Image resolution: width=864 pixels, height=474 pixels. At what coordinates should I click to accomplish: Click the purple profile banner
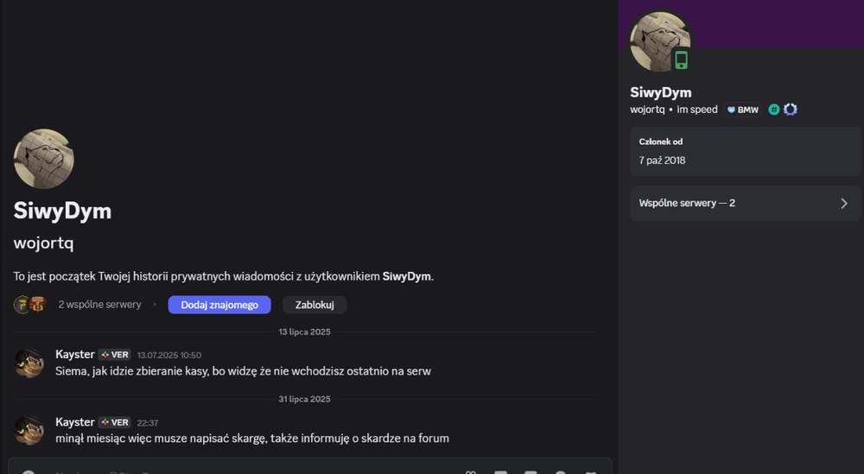click(x=772, y=23)
